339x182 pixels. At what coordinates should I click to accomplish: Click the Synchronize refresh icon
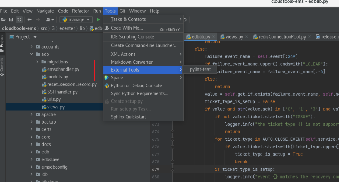(19, 20)
